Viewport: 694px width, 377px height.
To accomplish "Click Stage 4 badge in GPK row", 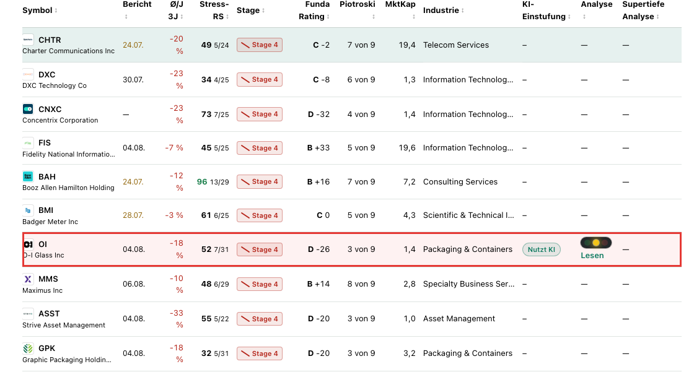I will coord(260,353).
